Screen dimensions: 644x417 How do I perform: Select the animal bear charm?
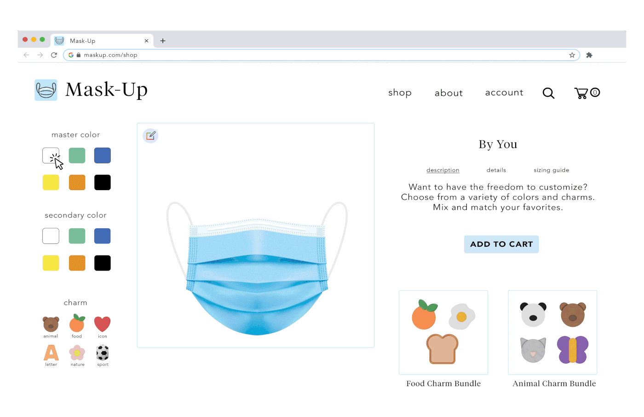pyautogui.click(x=51, y=324)
